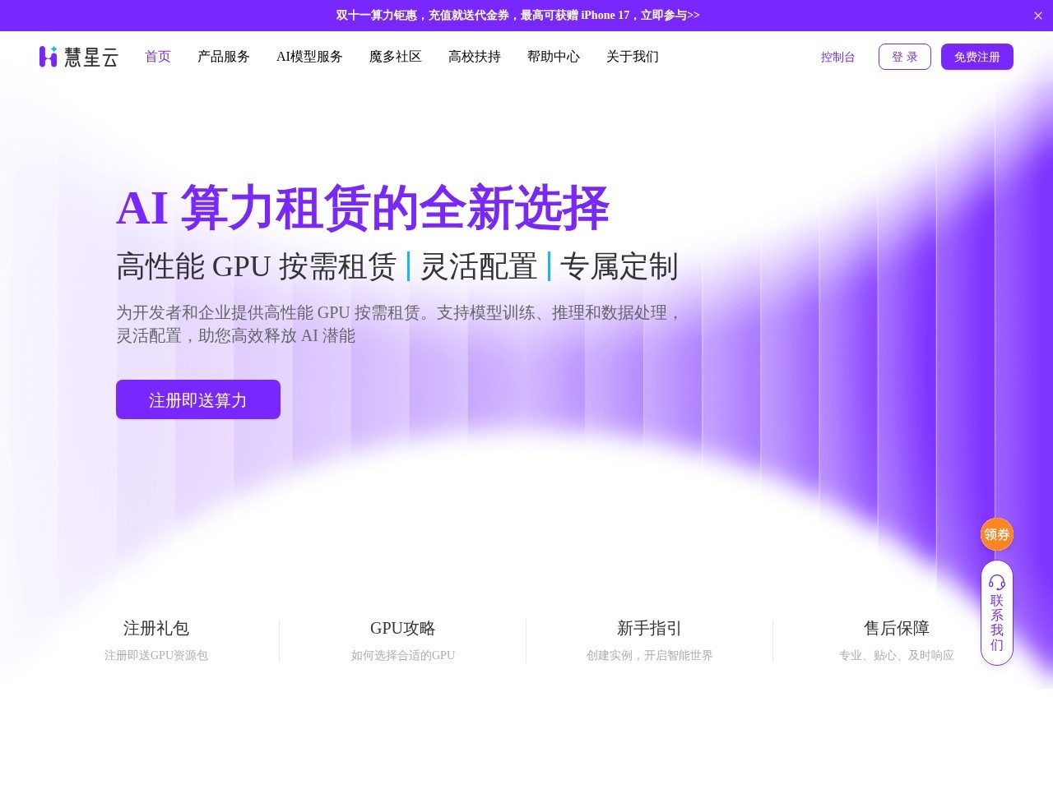Select 关于我们 in the navigation bar
1053x789 pixels.
[632, 57]
